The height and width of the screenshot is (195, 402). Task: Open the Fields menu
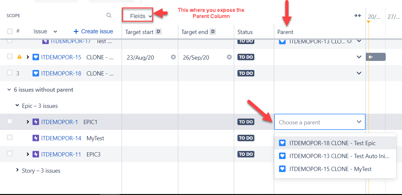tap(137, 15)
